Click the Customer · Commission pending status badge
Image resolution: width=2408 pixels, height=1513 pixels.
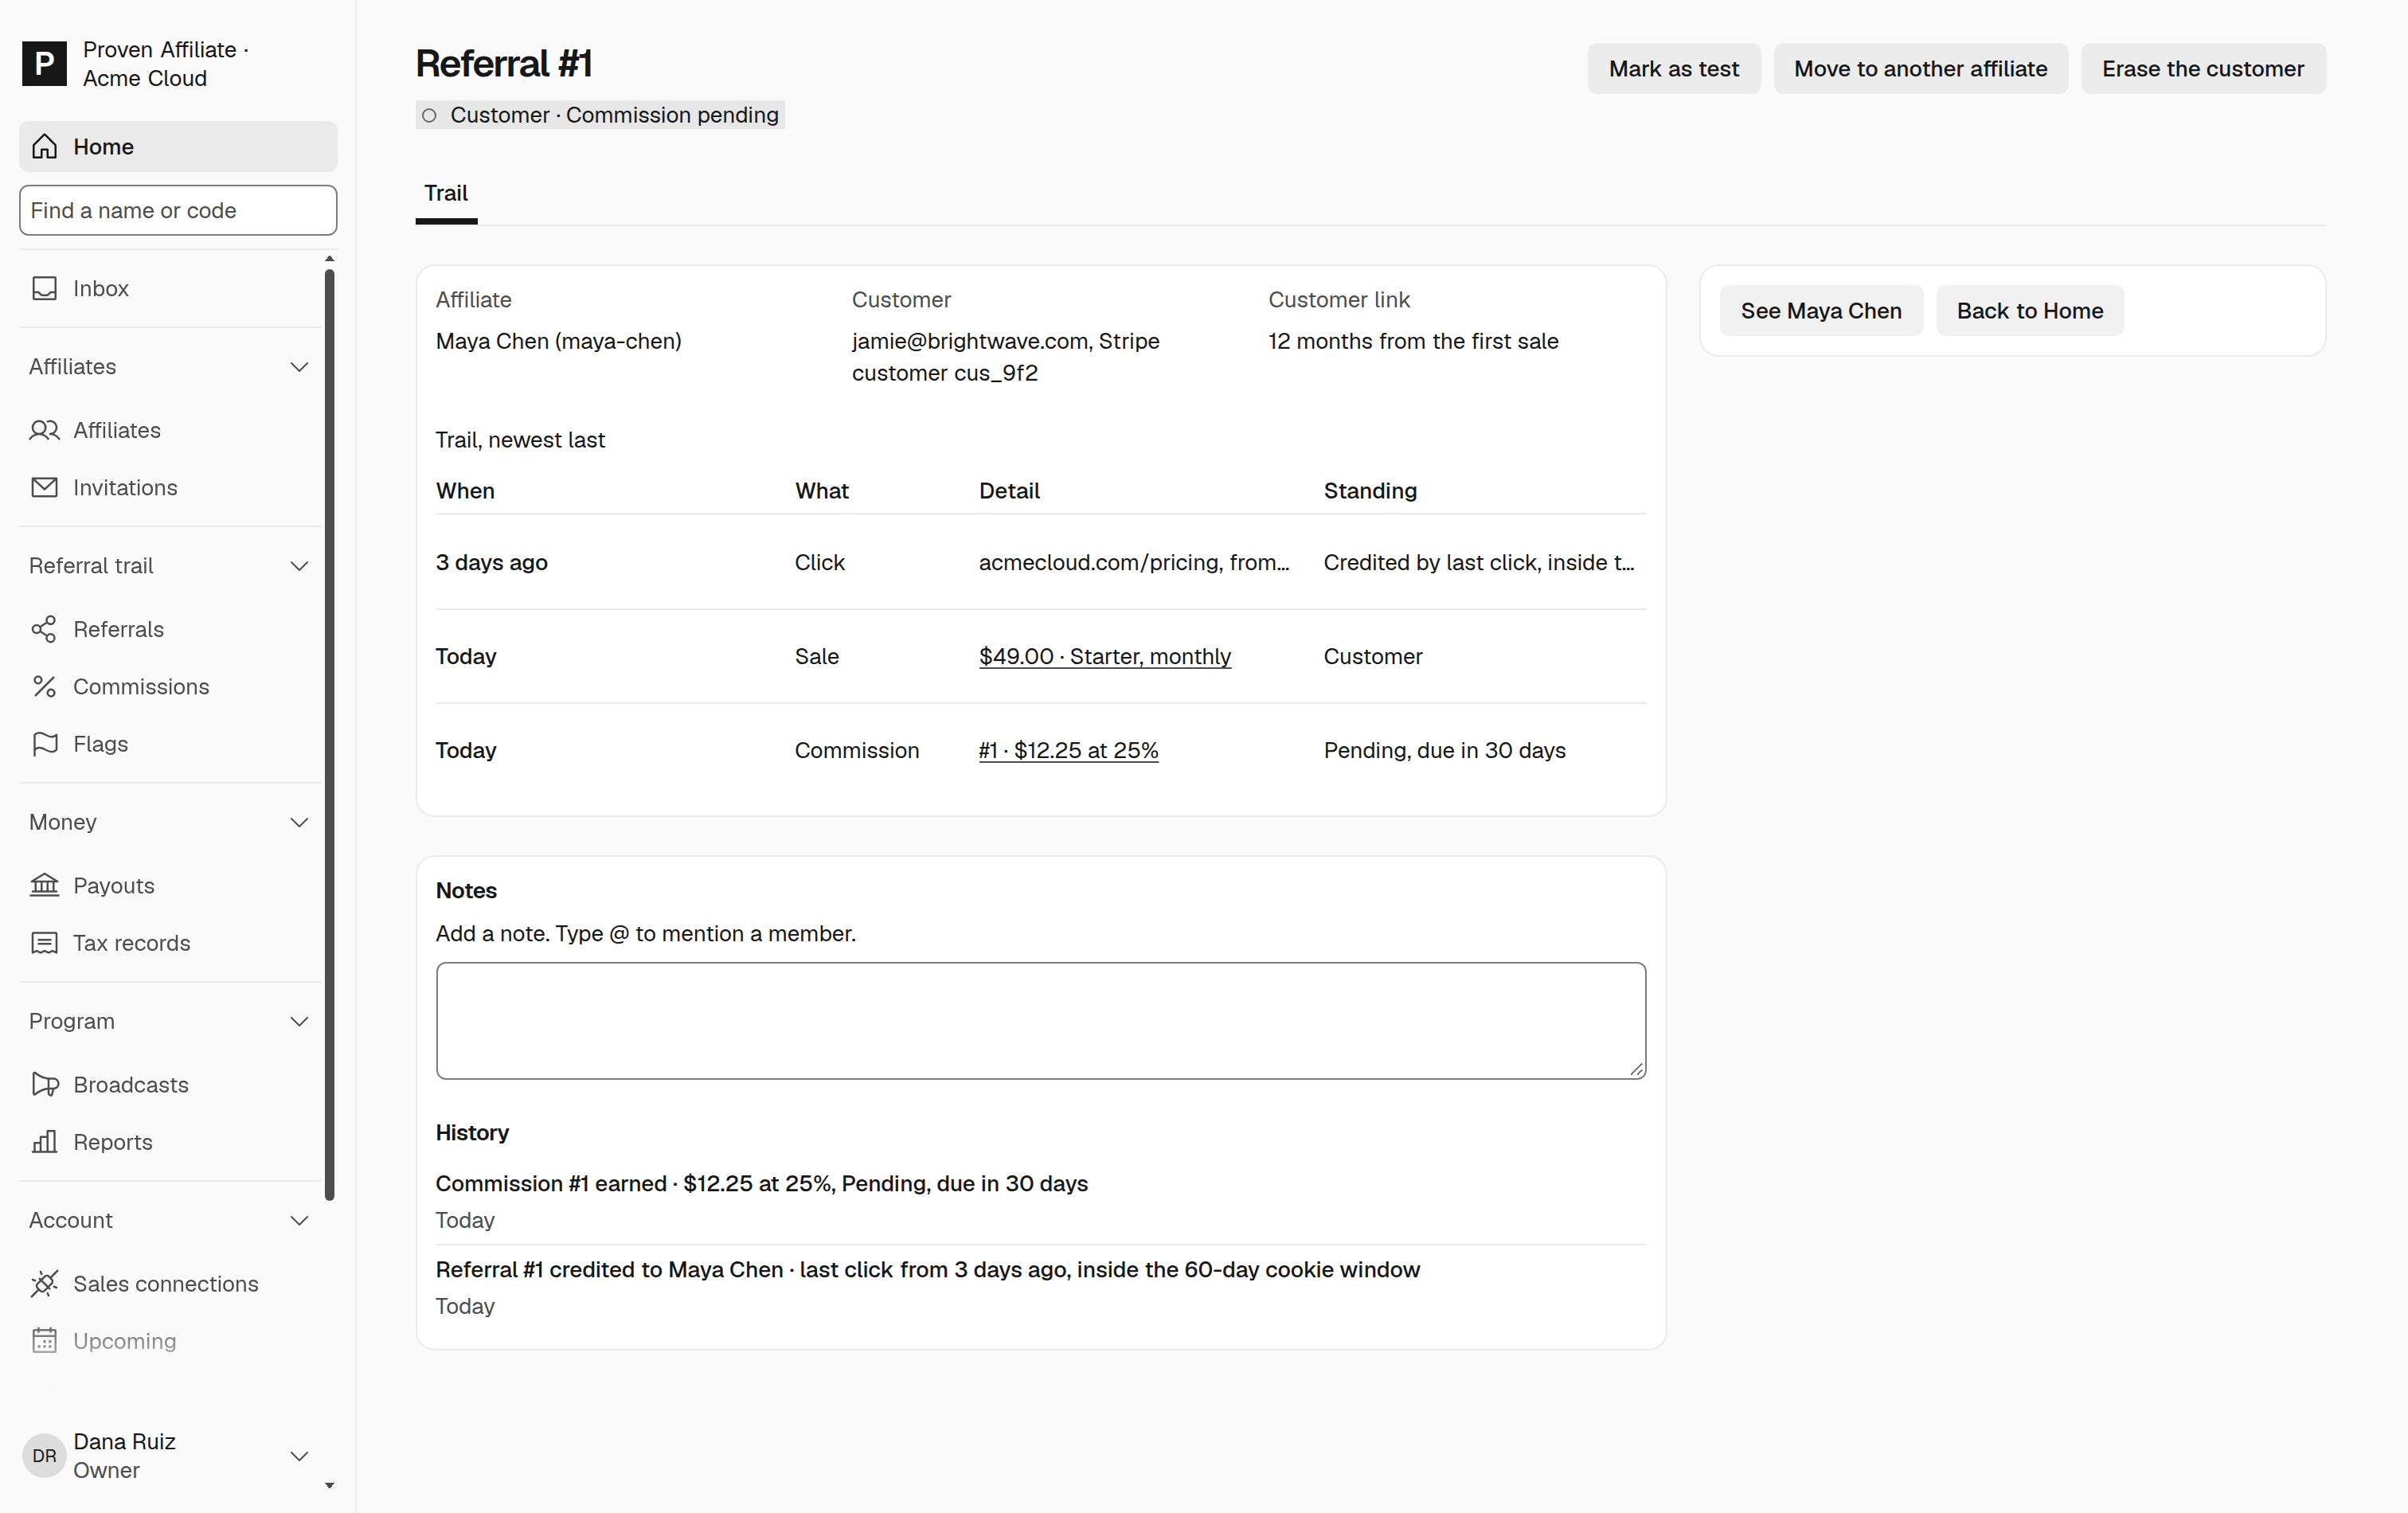(x=600, y=115)
